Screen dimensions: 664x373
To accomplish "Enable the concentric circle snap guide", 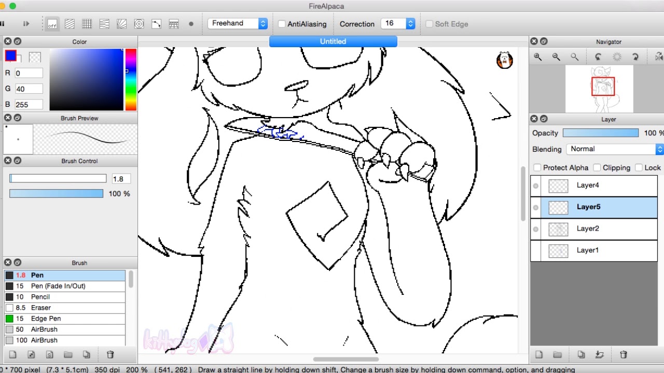I will coord(139,24).
